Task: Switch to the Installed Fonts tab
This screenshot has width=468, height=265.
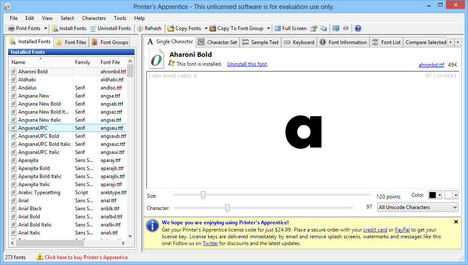Action: (30, 42)
